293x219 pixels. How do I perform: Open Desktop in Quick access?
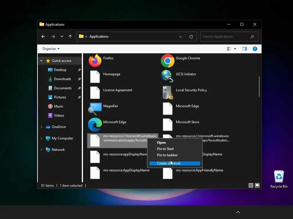[60, 70]
